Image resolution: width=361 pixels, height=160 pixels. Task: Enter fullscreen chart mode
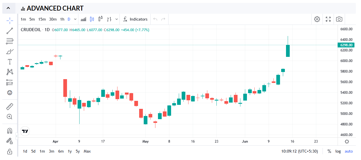click(x=328, y=19)
